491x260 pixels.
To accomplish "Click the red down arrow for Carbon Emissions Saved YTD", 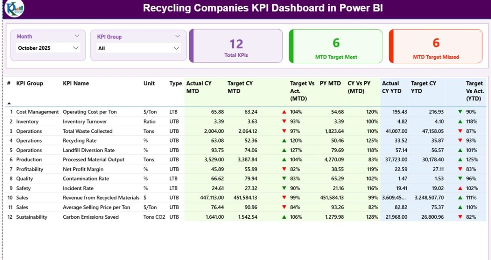I will pyautogui.click(x=460, y=217).
